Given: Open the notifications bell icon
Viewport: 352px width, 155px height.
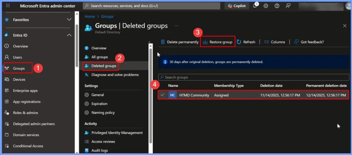Looking at the screenshot, I should (x=255, y=6).
